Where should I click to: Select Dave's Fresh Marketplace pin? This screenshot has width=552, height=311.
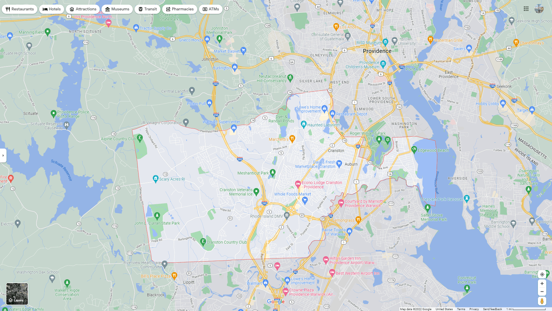coord(339,164)
